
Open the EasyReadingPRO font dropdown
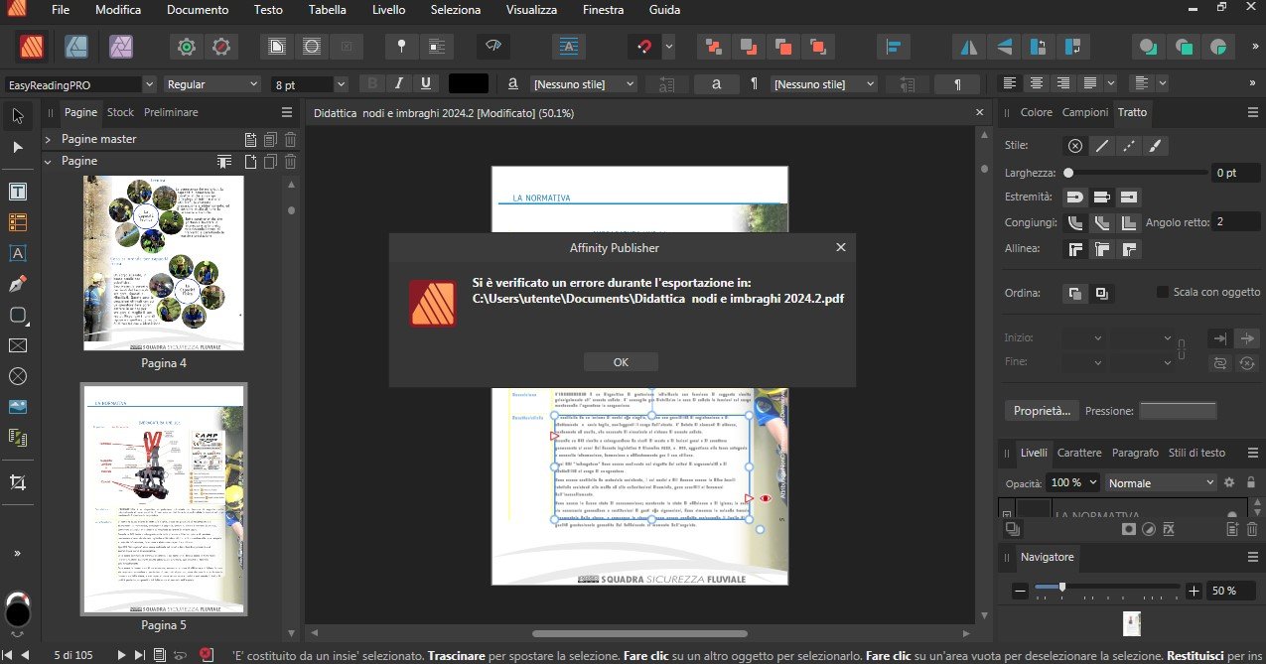coord(149,85)
